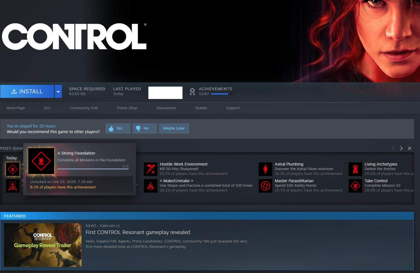
Task: Click the Master Parautilitarian achievement icon
Action: (265, 186)
